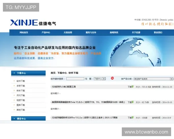
Task: Click the size text 62.7MB
Action: click(145, 102)
